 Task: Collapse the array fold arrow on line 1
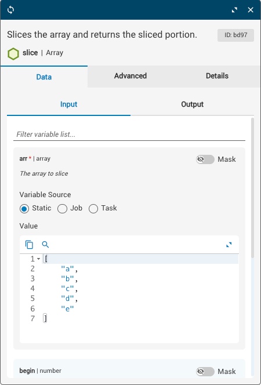(38, 259)
